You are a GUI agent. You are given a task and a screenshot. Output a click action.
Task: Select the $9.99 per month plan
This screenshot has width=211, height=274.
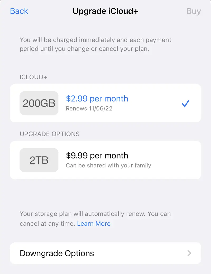[97, 156]
